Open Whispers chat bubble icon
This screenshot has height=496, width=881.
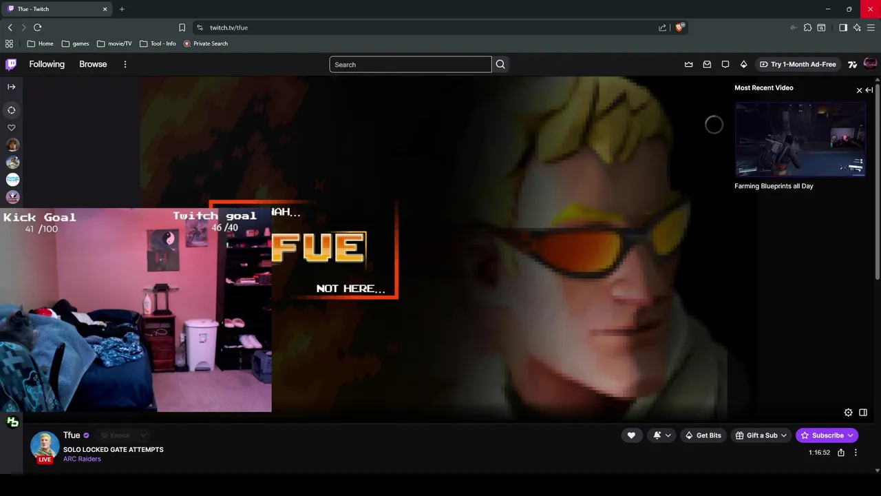coord(725,64)
